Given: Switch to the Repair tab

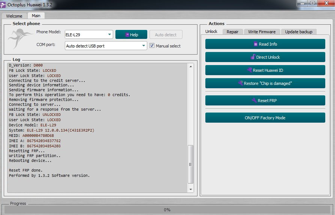Looking at the screenshot, I should tap(232, 32).
